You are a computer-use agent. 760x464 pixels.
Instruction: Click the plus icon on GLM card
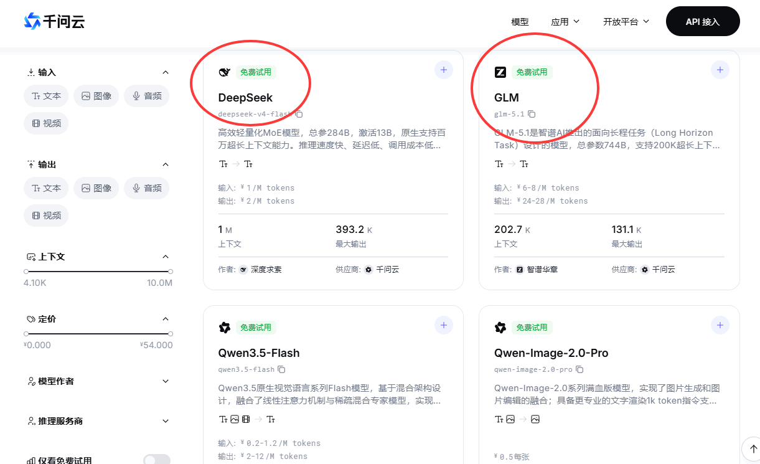point(720,70)
